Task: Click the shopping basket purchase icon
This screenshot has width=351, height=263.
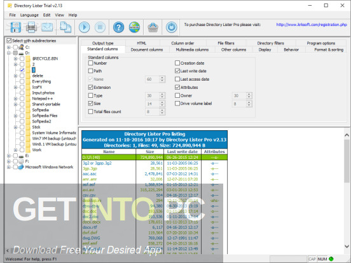Action: [153, 27]
